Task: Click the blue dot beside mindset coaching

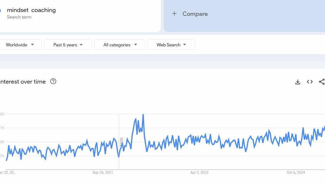Action: [0, 10]
